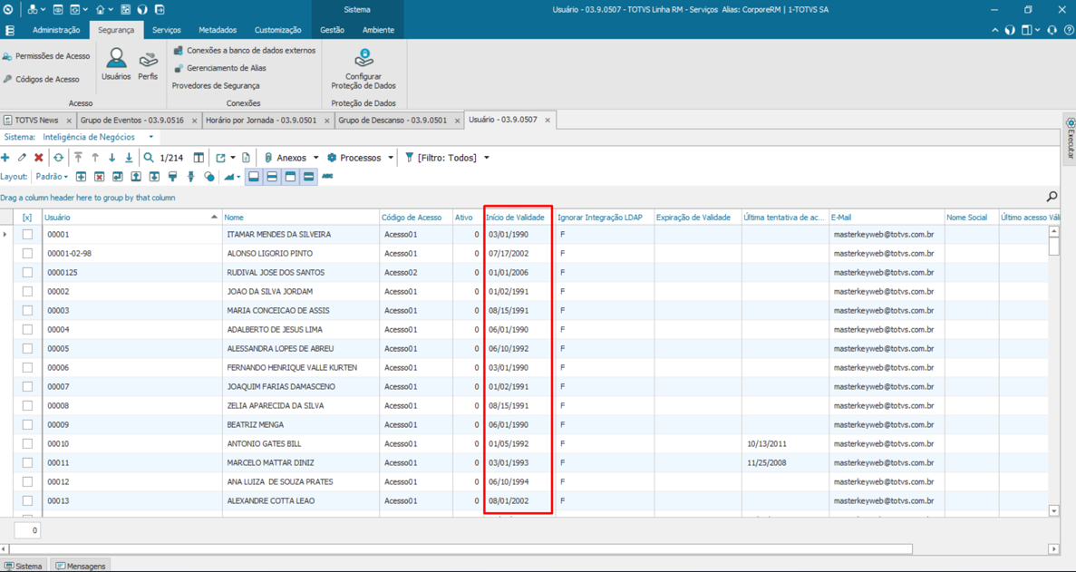Open the Sistema combo showing Inteligência de Negócios
Image resolution: width=1076 pixels, height=572 pixels.
click(x=102, y=136)
